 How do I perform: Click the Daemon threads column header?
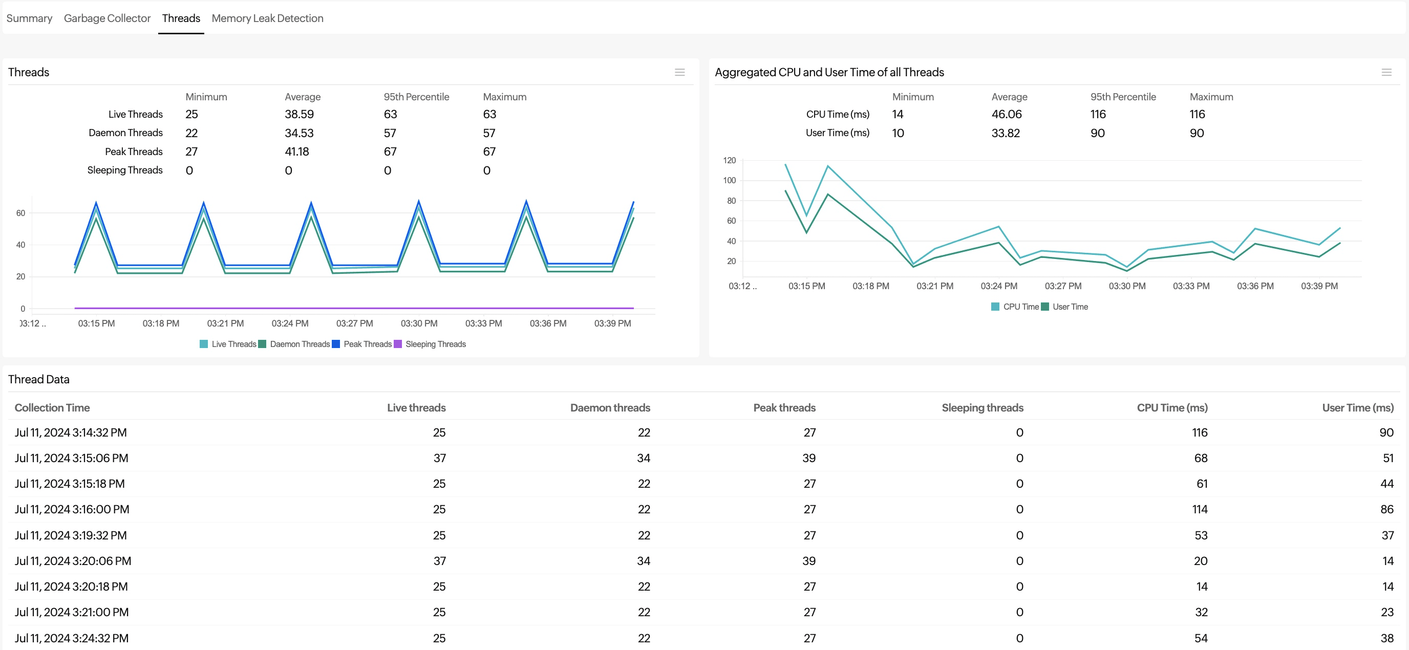[609, 407]
